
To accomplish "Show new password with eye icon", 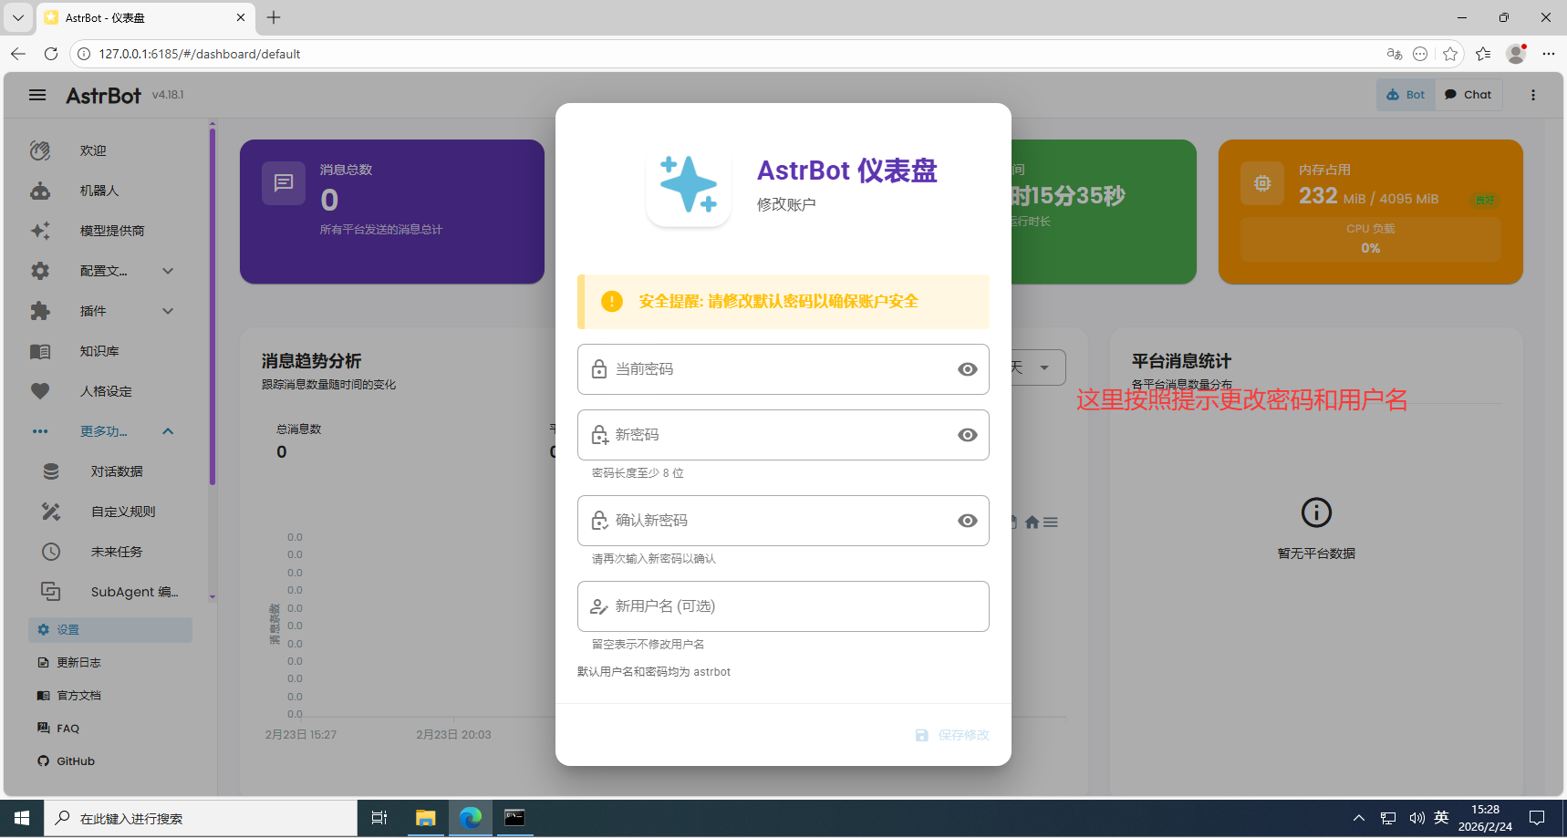I will click(x=968, y=435).
